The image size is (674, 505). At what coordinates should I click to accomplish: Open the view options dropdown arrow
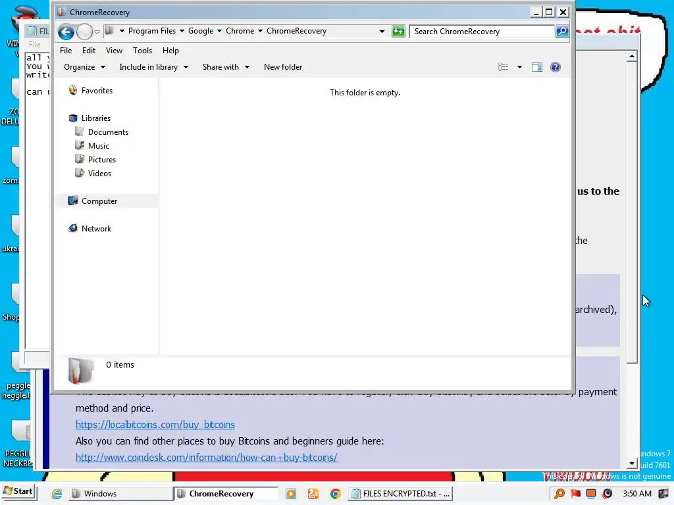(x=520, y=67)
